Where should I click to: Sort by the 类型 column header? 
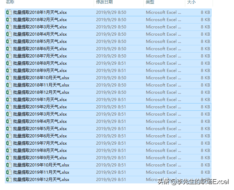[150, 2]
